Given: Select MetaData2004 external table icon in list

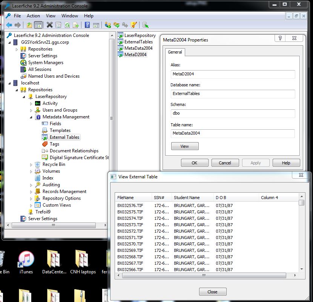Looking at the screenshot, I should (x=121, y=48).
